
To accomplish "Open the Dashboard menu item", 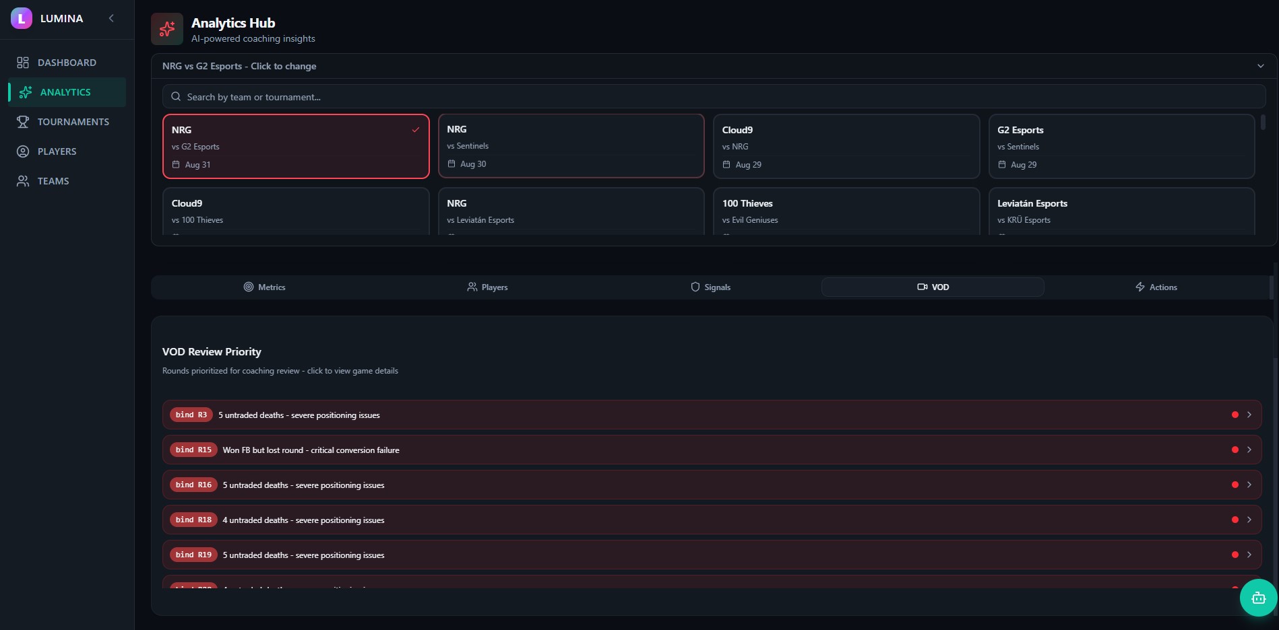I will (67, 63).
